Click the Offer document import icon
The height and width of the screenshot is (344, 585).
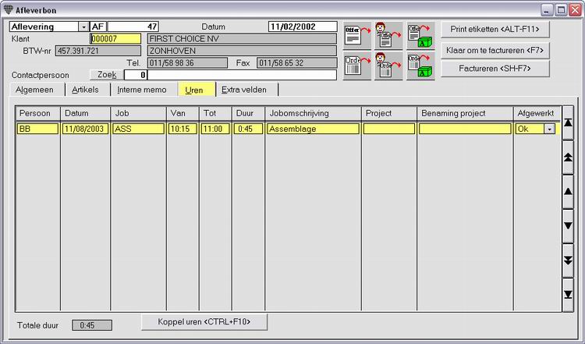[357, 35]
